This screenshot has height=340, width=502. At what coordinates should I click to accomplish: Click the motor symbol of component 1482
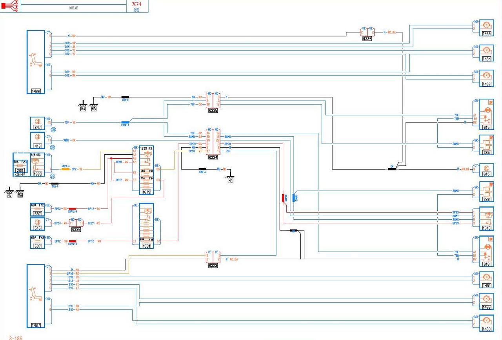486,75
